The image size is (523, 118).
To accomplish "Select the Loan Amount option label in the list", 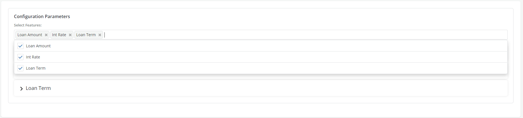I will tap(38, 46).
